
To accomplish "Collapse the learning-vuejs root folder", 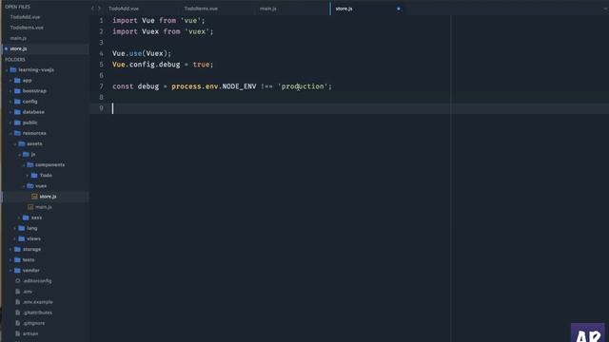I will pyautogui.click(x=7, y=69).
